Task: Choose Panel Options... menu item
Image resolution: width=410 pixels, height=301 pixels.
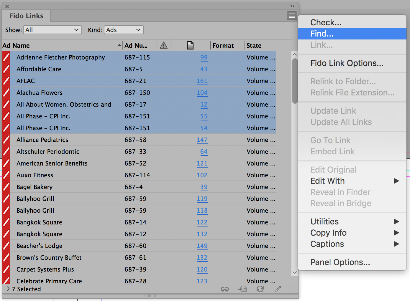Action: pos(352,262)
